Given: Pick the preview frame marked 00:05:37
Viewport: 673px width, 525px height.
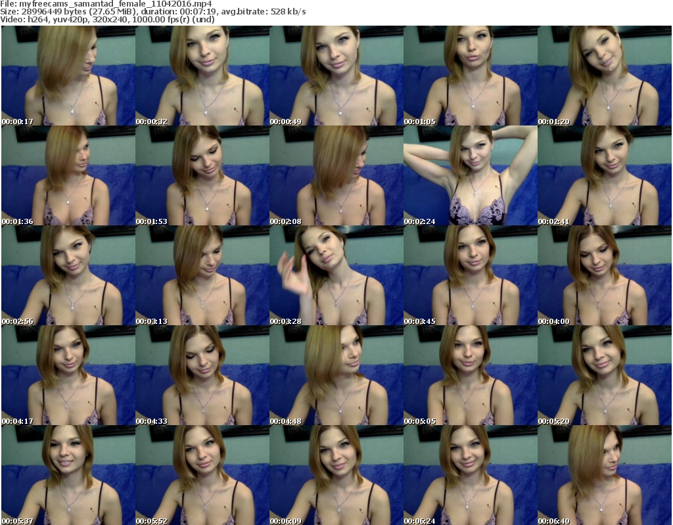Looking at the screenshot, I should [68, 475].
